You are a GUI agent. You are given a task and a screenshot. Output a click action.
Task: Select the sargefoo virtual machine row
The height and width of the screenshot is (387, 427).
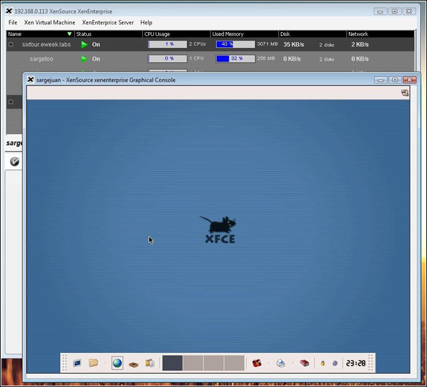tap(41, 59)
